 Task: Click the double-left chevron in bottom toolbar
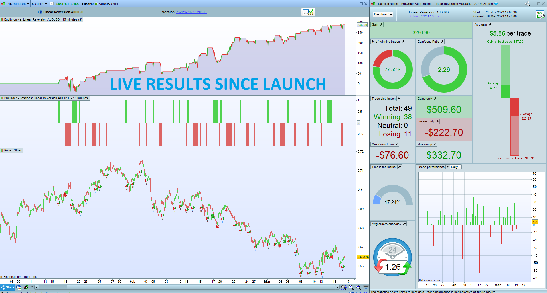pos(32,287)
